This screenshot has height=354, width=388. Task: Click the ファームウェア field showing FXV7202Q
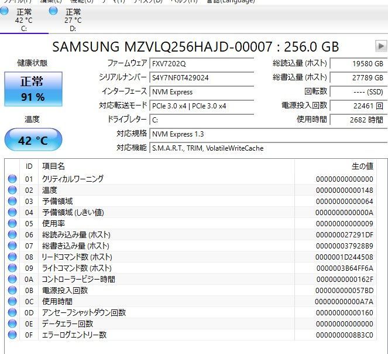tap(201, 63)
